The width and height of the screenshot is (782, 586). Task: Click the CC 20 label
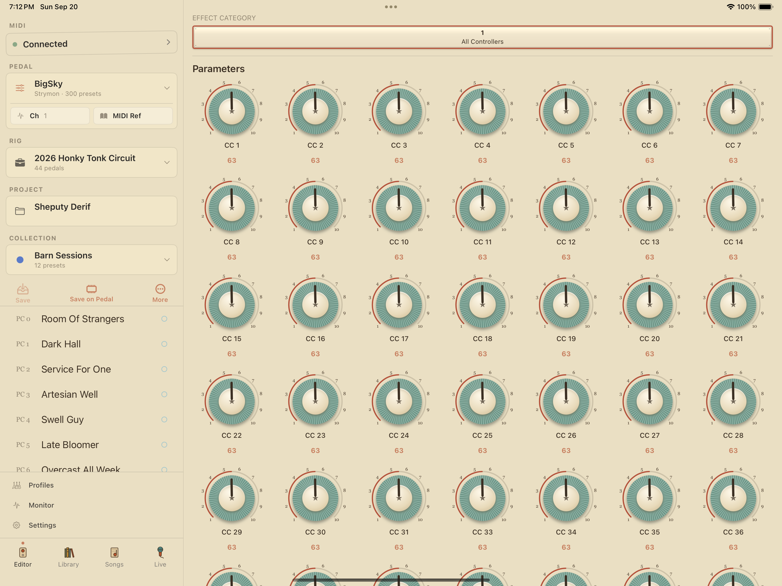point(649,338)
